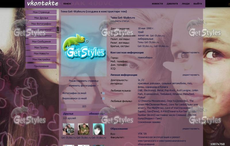Click изменить статус under profile name

click(x=120, y=21)
